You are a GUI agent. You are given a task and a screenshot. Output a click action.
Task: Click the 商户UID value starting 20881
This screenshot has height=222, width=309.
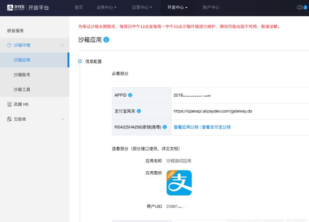[x=176, y=206]
